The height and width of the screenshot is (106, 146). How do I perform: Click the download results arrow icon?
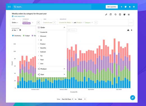[132, 30]
